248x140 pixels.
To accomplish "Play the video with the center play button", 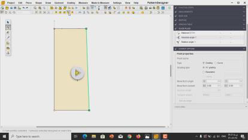I will point(77,73).
